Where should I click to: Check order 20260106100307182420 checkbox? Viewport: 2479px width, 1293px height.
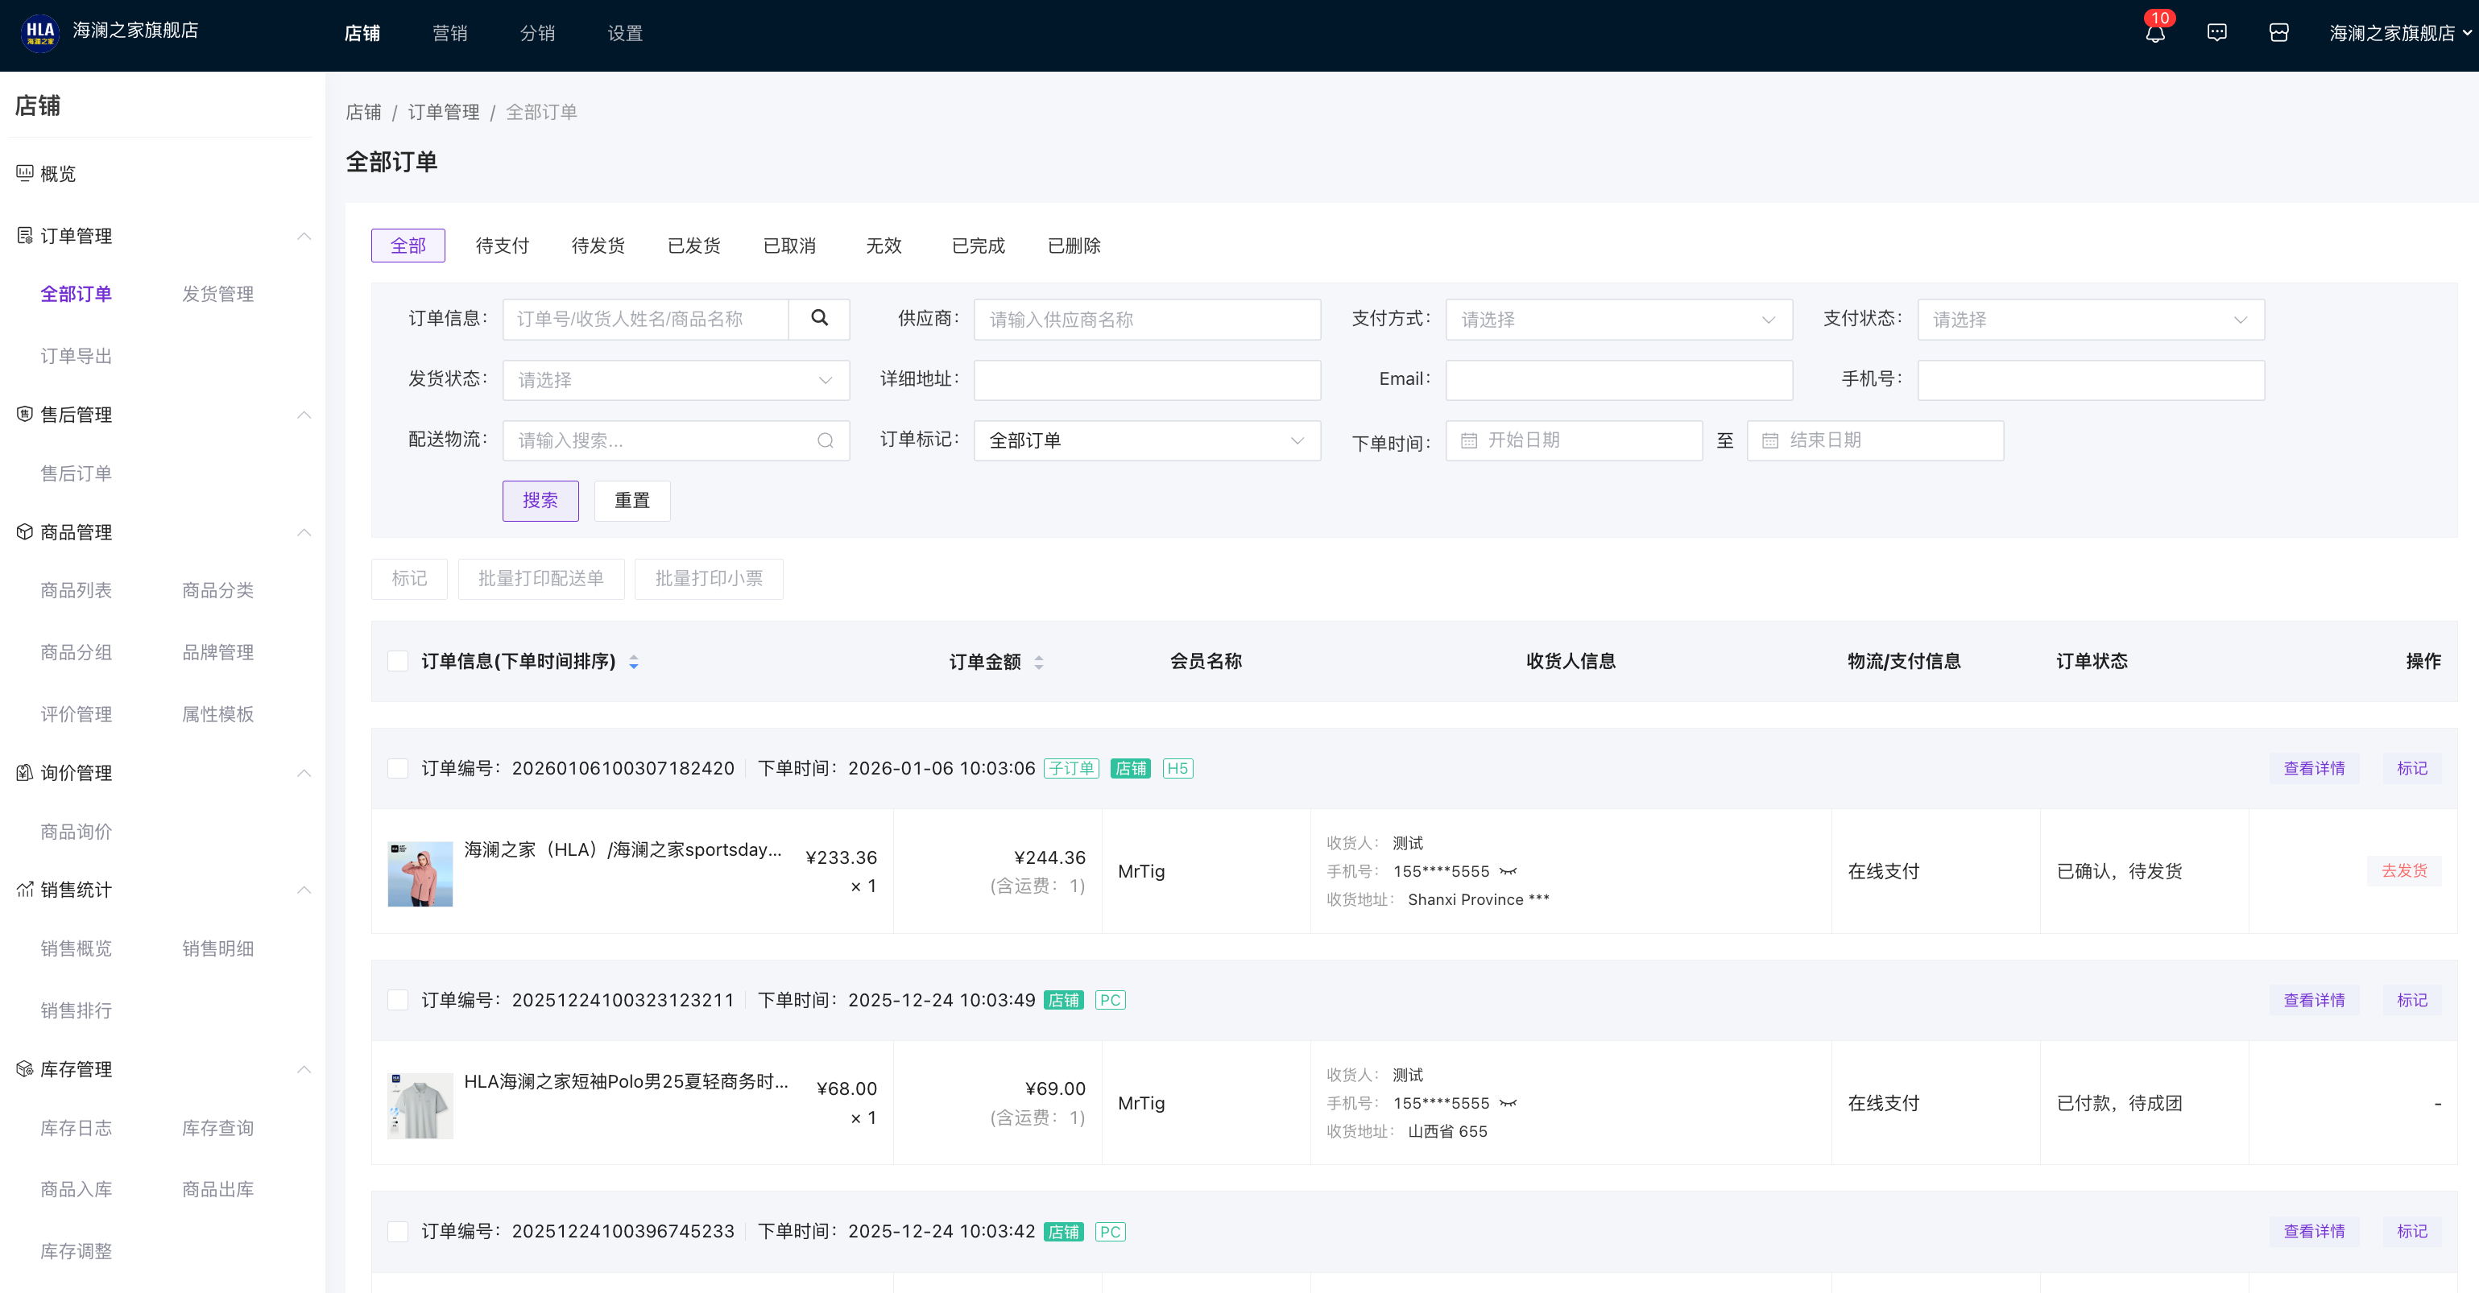pyautogui.click(x=397, y=769)
